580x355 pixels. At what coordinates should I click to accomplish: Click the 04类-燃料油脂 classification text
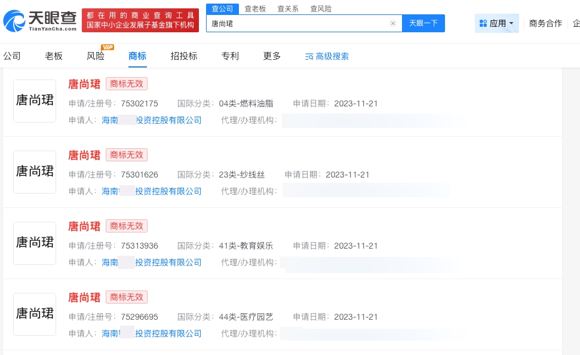pos(246,103)
